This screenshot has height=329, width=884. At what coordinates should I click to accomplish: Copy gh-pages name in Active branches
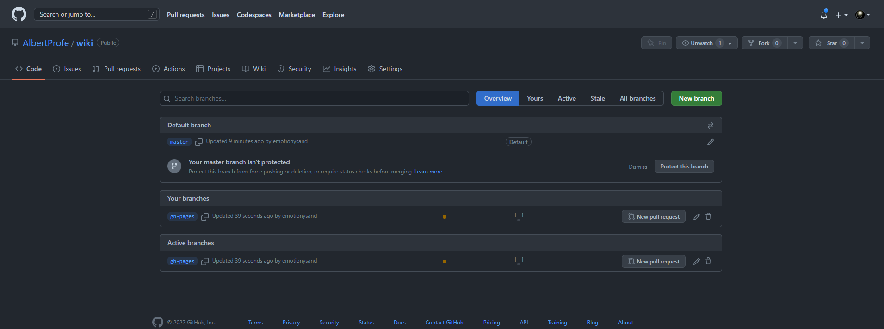click(205, 262)
